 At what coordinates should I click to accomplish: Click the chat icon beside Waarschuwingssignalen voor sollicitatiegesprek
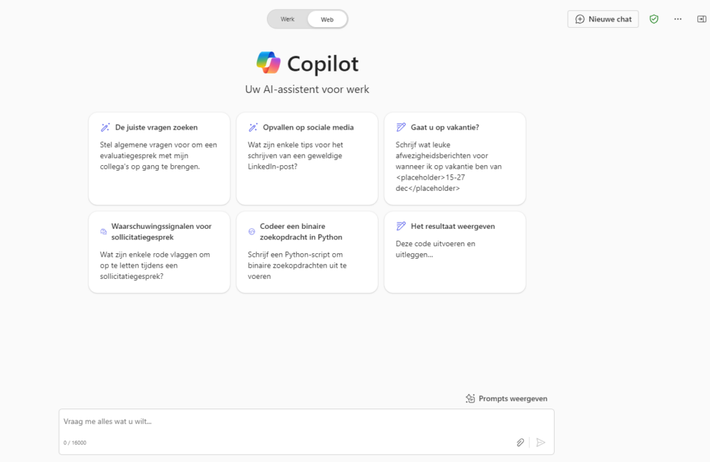[x=103, y=232]
